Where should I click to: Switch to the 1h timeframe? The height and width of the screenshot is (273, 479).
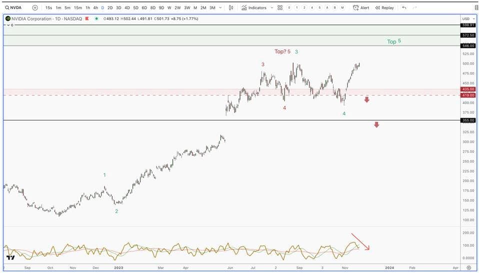[x=87, y=8]
